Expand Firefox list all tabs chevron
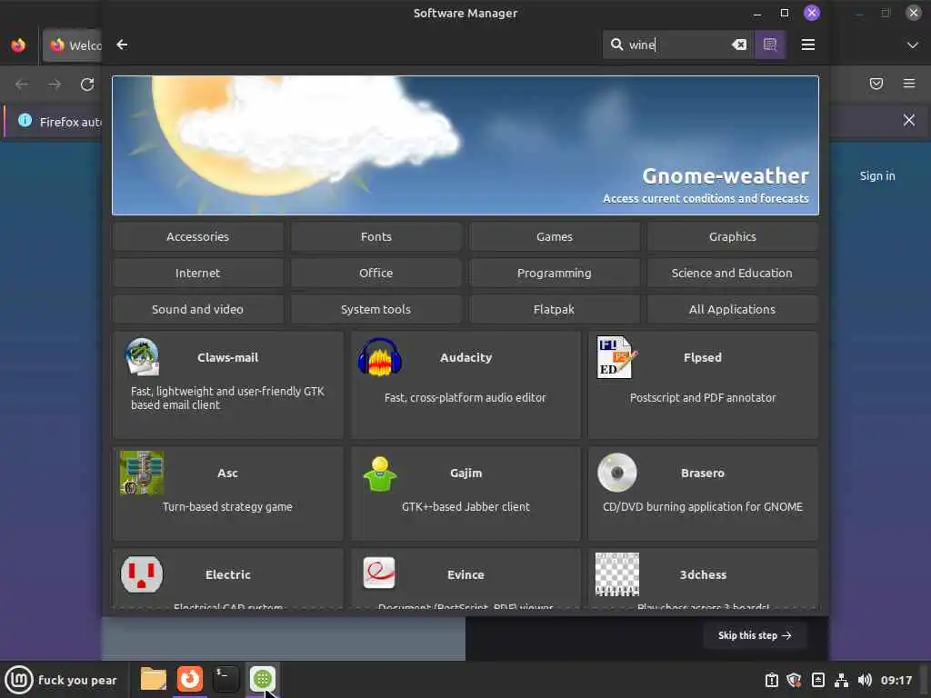The width and height of the screenshot is (931, 698). pyautogui.click(x=913, y=45)
